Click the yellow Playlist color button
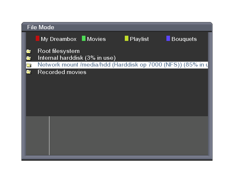 coord(126,38)
